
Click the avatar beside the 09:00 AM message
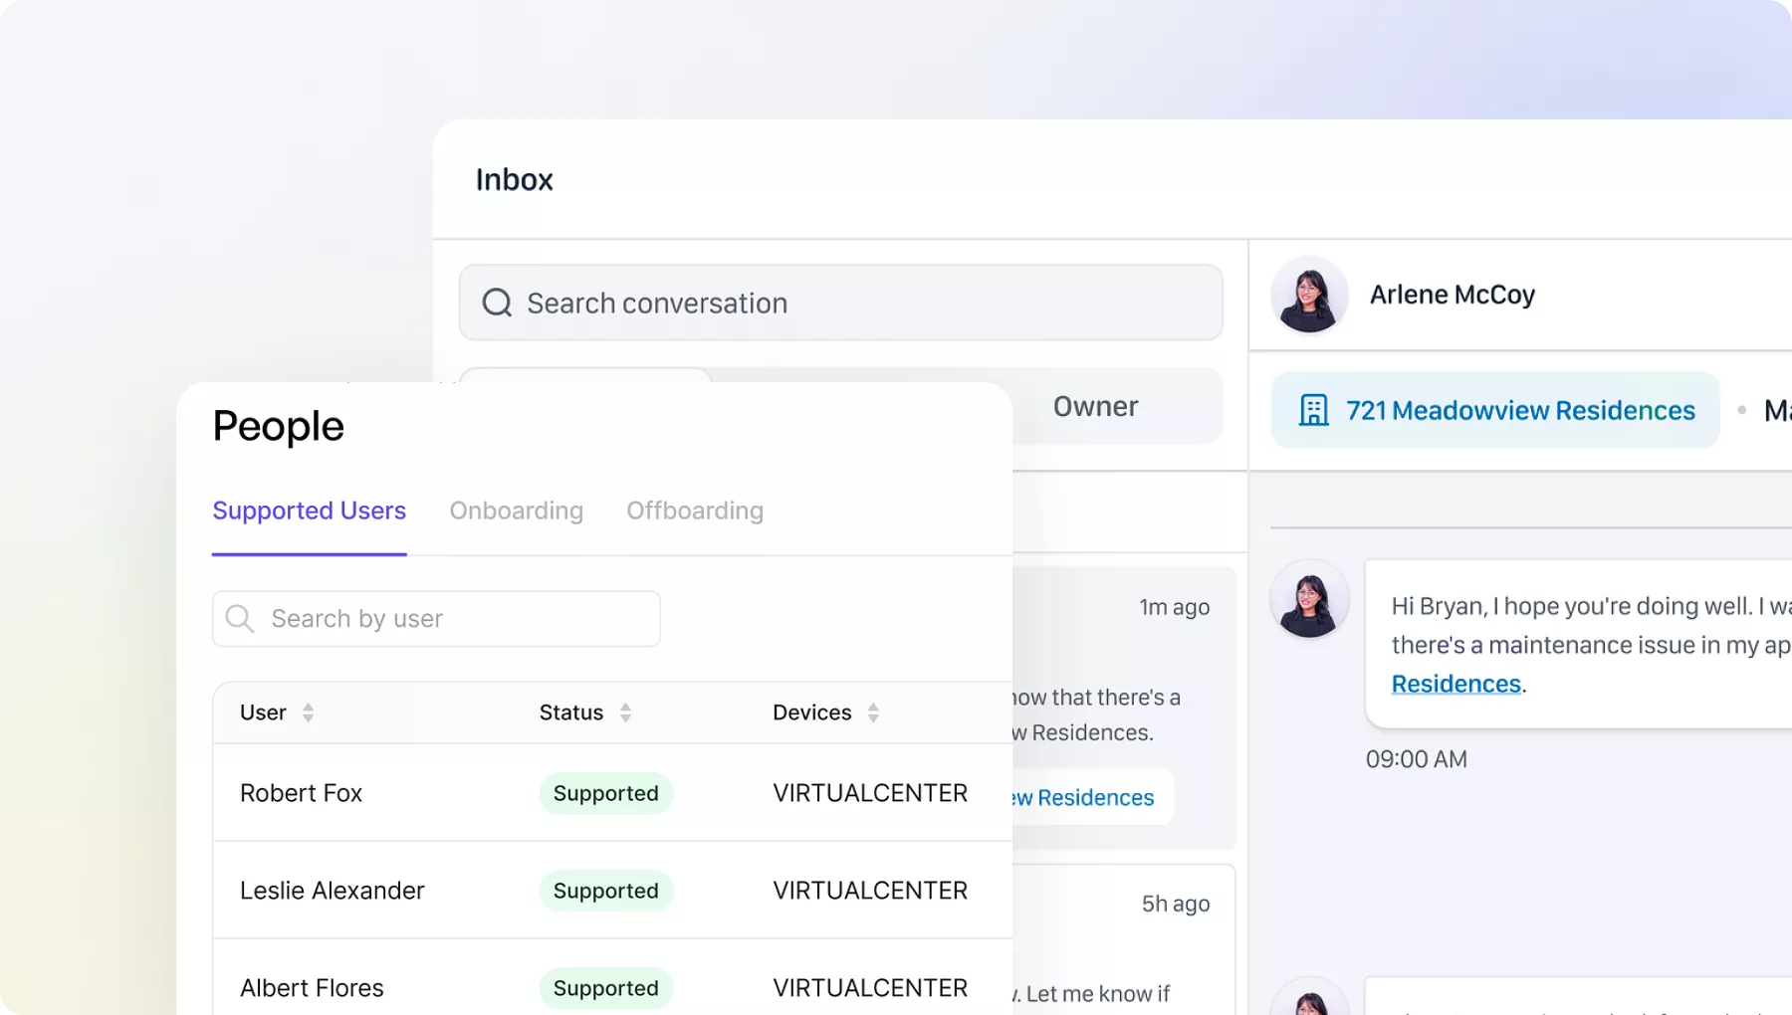click(1309, 599)
